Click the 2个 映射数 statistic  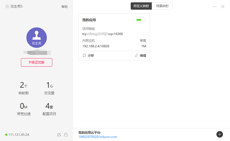pyautogui.click(x=24, y=88)
